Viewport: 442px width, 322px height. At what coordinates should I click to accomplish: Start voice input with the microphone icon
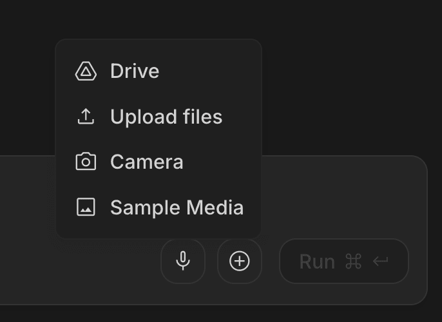coord(183,261)
